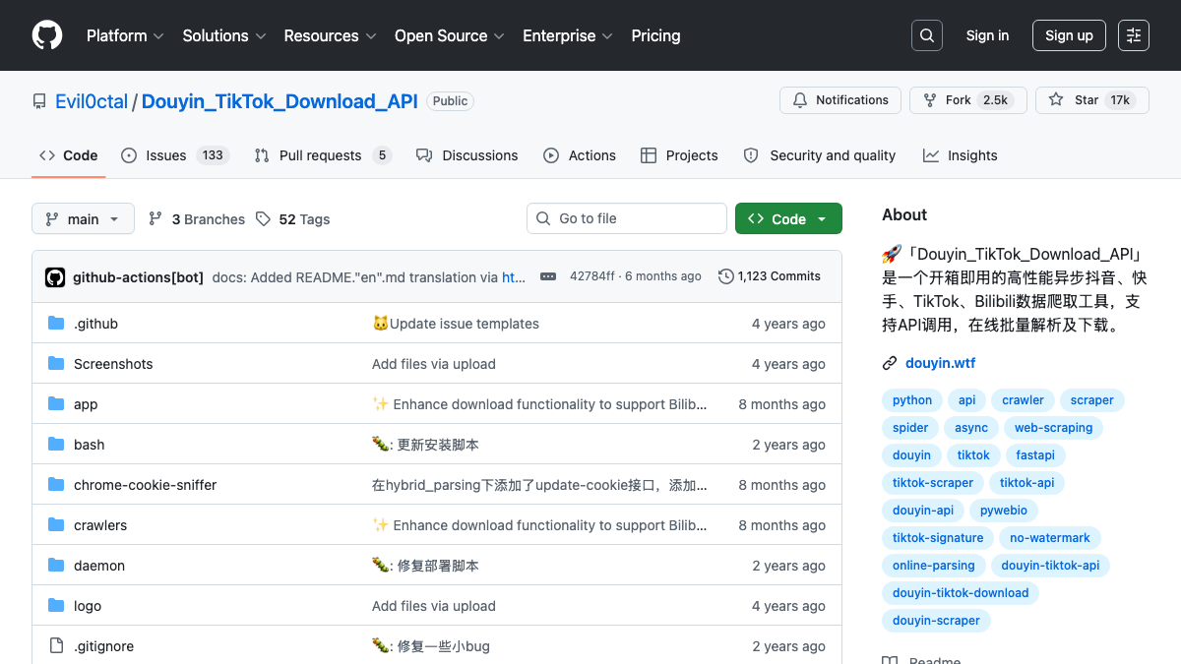Click the appearance settings icon in header
This screenshot has width=1181, height=664.
(1134, 35)
